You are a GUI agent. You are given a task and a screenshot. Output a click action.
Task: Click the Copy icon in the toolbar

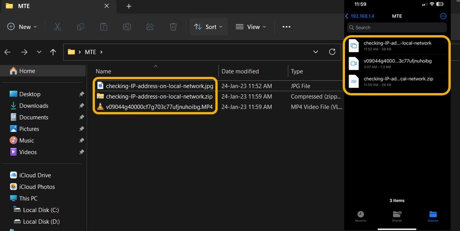(x=80, y=27)
